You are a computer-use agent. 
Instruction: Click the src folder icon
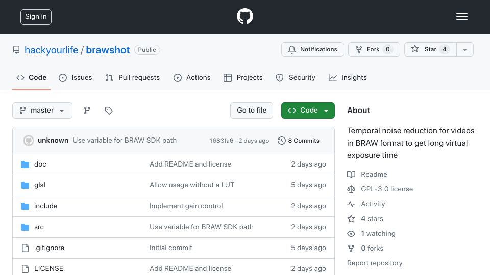pyautogui.click(x=25, y=227)
